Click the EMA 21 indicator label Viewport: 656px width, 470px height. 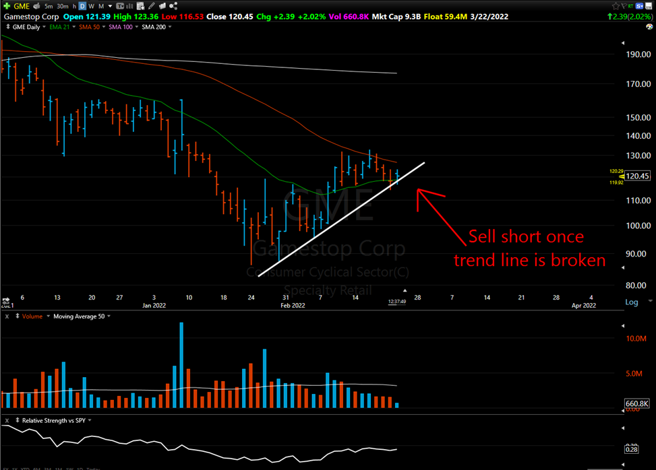coord(59,27)
